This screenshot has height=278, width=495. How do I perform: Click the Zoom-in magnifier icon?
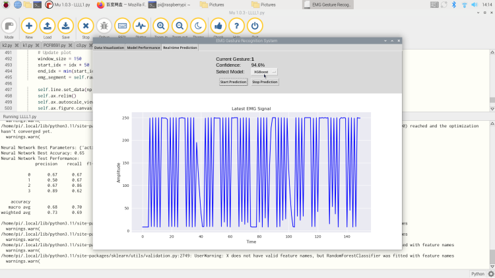160,27
